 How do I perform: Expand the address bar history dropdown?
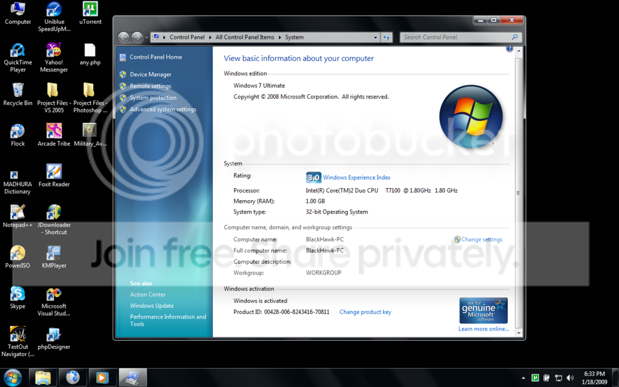375,37
